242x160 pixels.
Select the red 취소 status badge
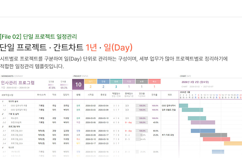pos(154,82)
